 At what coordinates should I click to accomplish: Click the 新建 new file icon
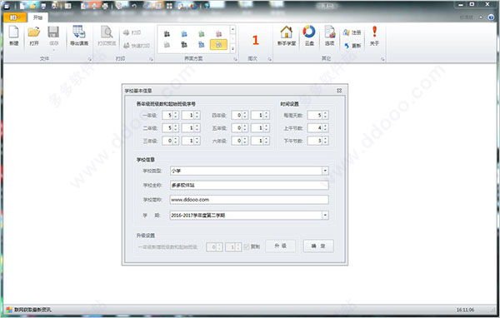13,36
